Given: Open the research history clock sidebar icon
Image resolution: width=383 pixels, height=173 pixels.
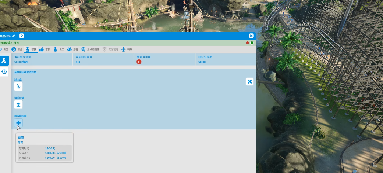Looking at the screenshot, I should pos(4,72).
